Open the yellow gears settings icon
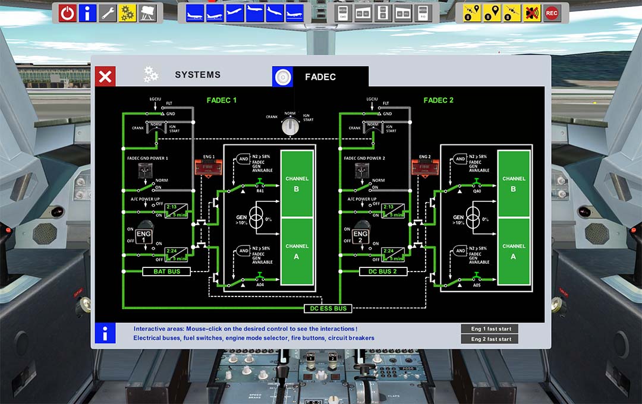 [127, 13]
